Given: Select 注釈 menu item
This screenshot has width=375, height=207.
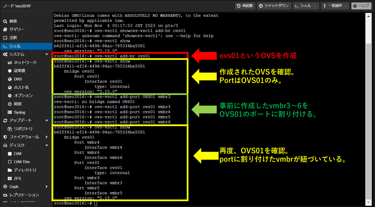Looking at the screenshot, I should pos(13,38).
